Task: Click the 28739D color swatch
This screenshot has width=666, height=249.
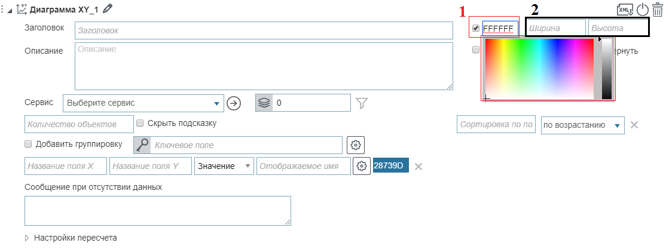Action: coord(390,165)
